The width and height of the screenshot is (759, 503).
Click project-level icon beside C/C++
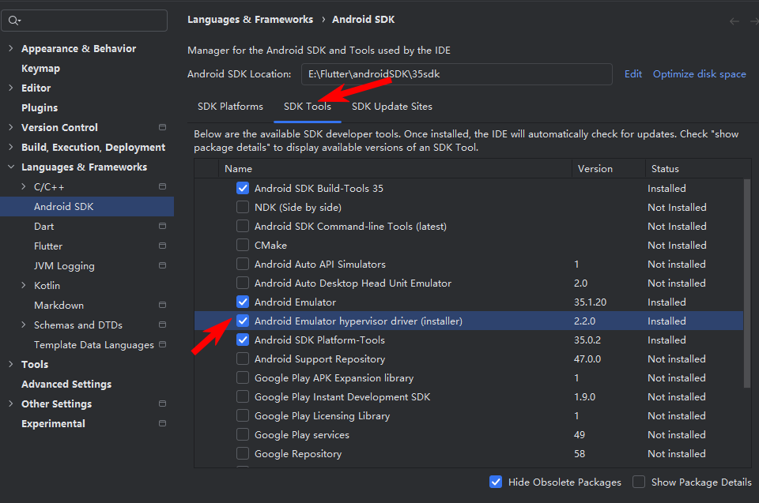coord(163,186)
